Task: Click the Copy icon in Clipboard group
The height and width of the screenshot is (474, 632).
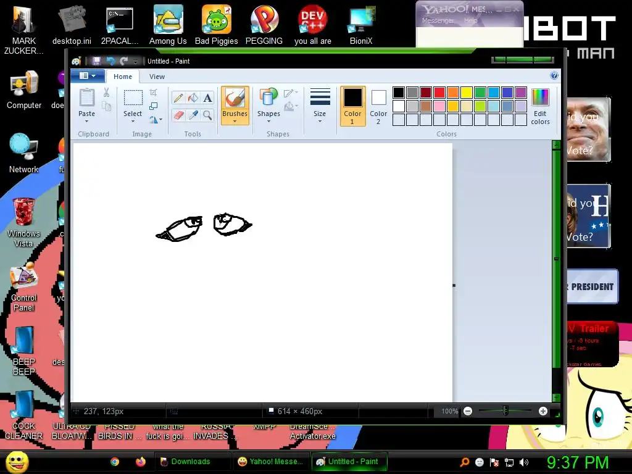Action: coord(106,106)
